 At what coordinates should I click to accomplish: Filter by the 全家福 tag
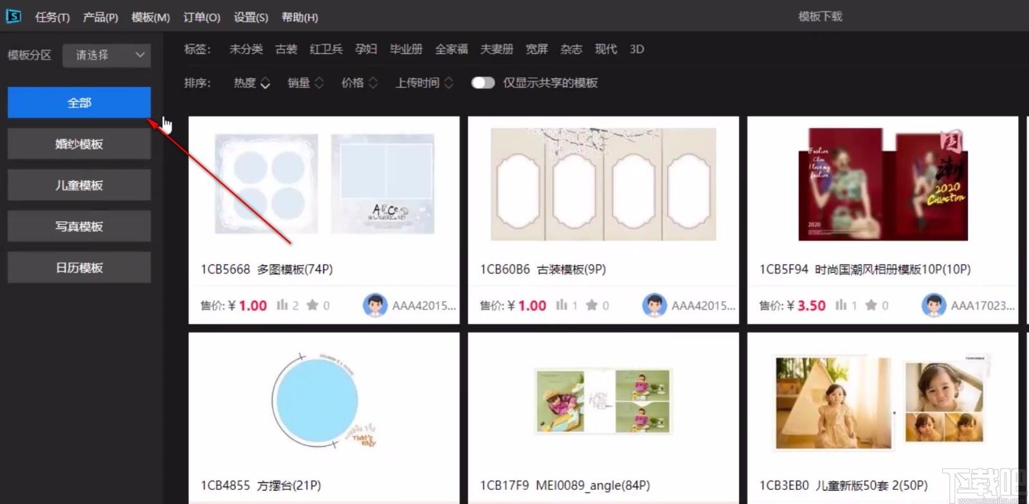pyautogui.click(x=451, y=49)
